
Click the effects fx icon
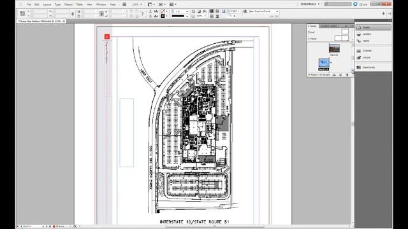coord(204,11)
